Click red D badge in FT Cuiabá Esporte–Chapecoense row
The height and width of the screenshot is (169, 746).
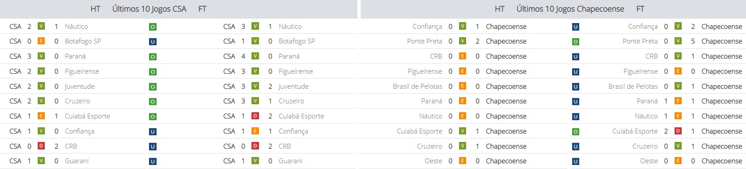[678, 131]
